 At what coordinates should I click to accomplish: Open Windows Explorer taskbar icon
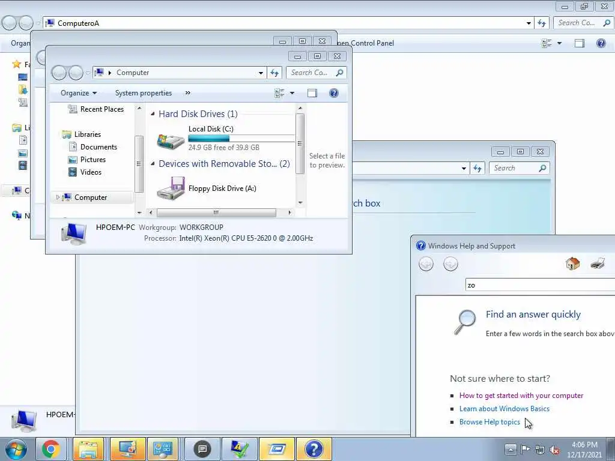point(88,449)
